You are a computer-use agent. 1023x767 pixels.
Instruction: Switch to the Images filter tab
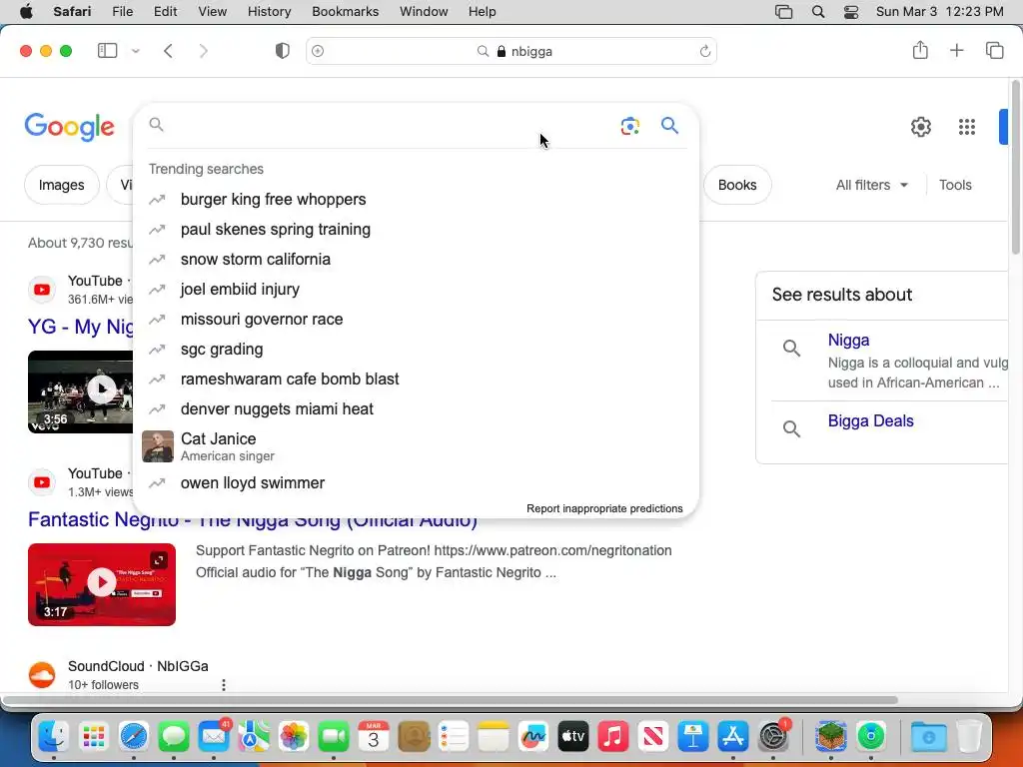point(61,185)
